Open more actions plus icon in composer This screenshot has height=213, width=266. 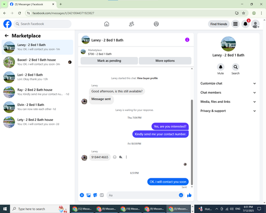click(82, 195)
